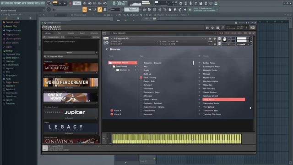Screen dimensions: 293x165
Task: Check the Acoustic - Organic tag
Action: click(141, 63)
